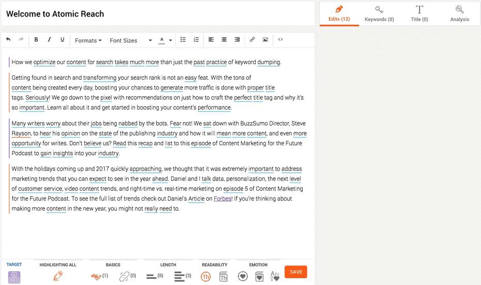Click the HIGHLIGHTING ALL label

pyautogui.click(x=58, y=265)
